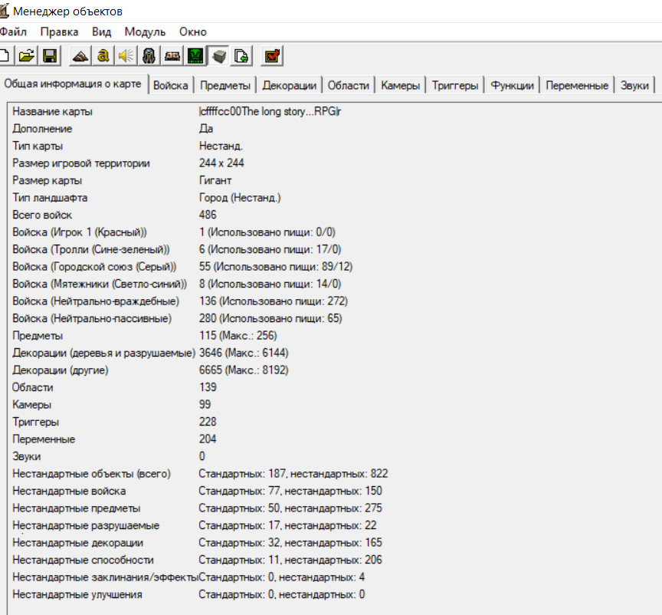The width and height of the screenshot is (662, 615).
Task: Select the Войска (Мятежники (Светло-синий)) row
Action: point(176,284)
